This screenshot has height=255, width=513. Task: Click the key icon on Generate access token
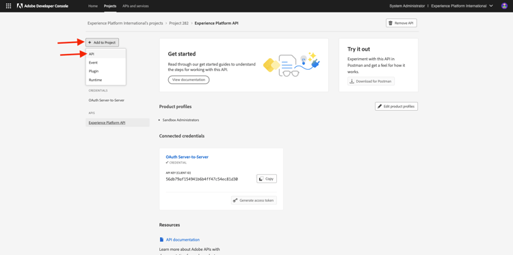tap(235, 200)
